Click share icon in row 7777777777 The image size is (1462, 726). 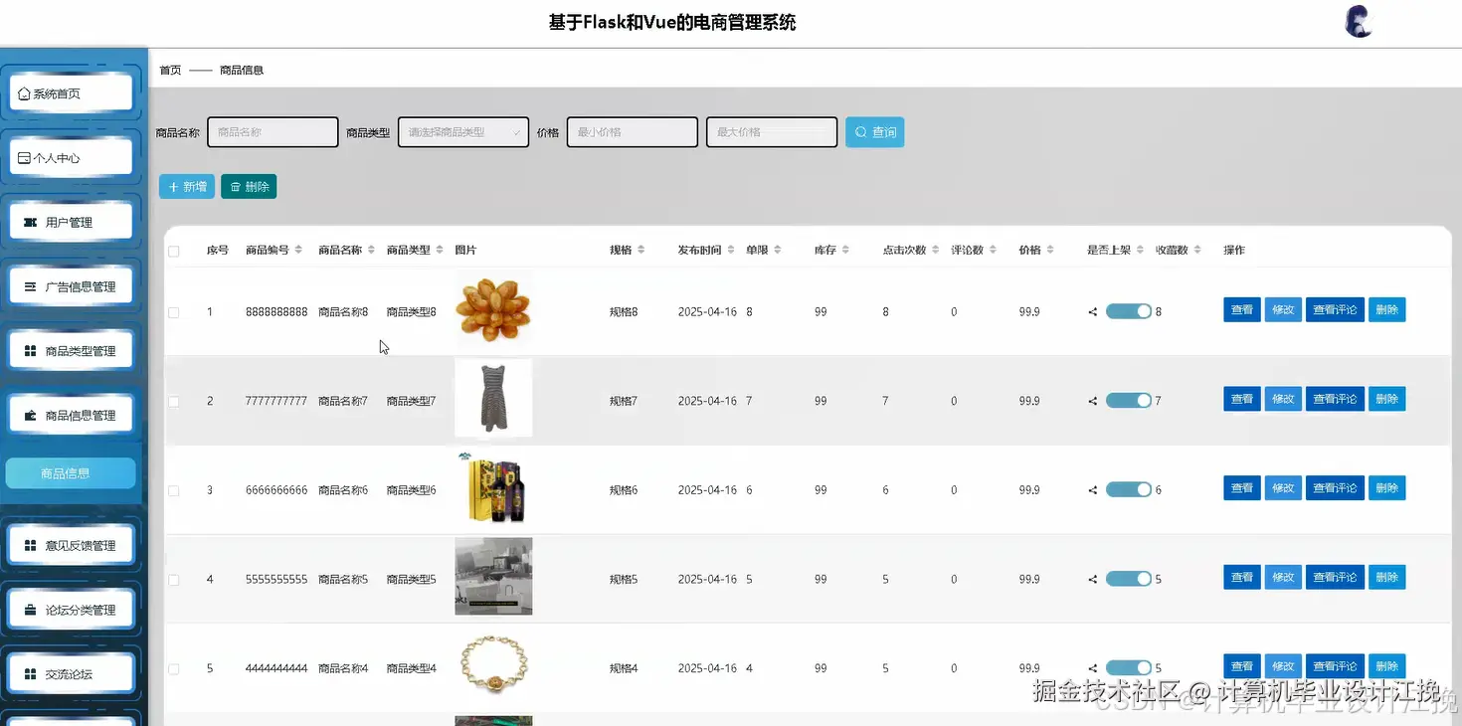click(1093, 401)
